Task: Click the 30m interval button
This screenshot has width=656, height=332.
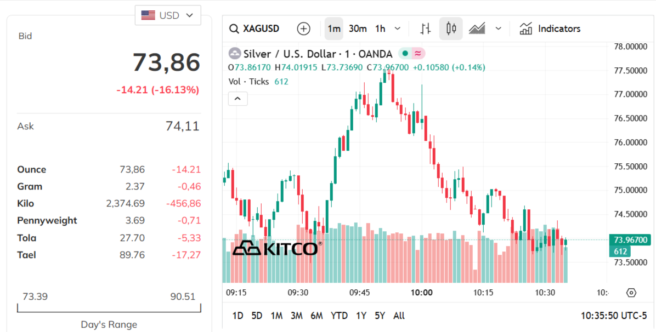Action: 357,28
